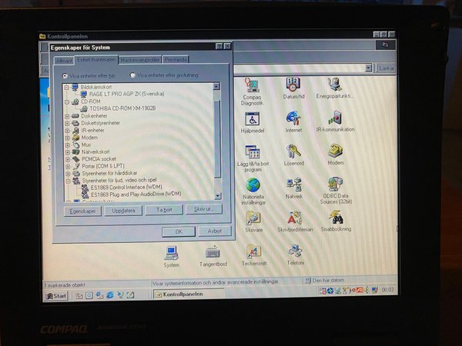This screenshot has height=346, width=462.
Task: Open Lägg till/ta bort program icon
Action: pos(253,158)
